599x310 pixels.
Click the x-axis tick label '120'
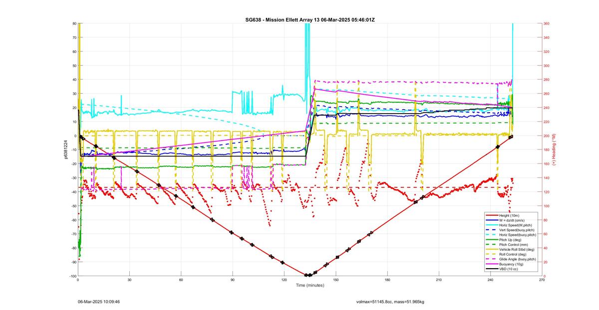tap(284, 280)
